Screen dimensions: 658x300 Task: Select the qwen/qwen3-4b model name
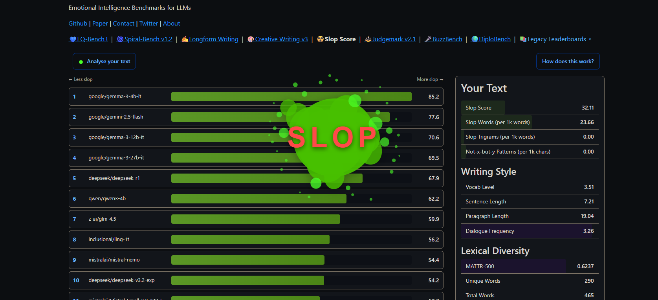click(107, 199)
